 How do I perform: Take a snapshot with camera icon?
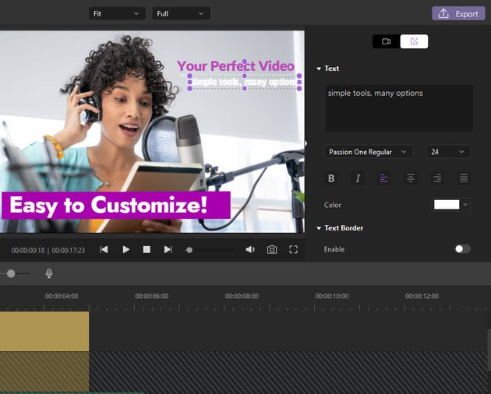click(x=272, y=249)
